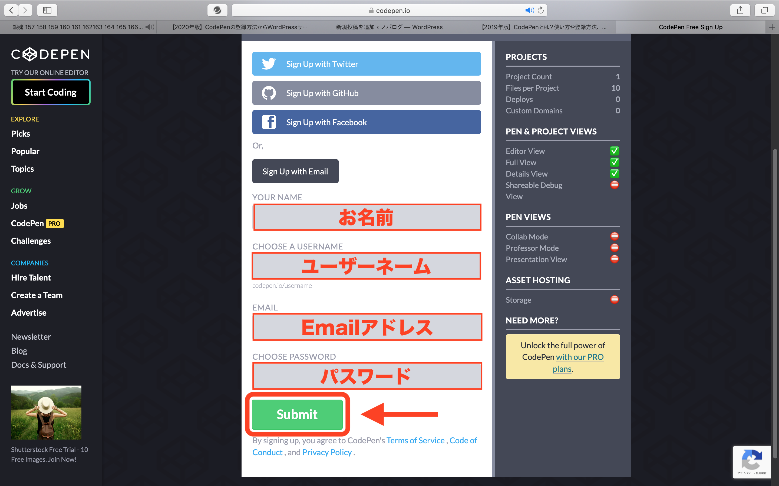779x486 pixels.
Task: Click the Start Coding button
Action: [51, 92]
